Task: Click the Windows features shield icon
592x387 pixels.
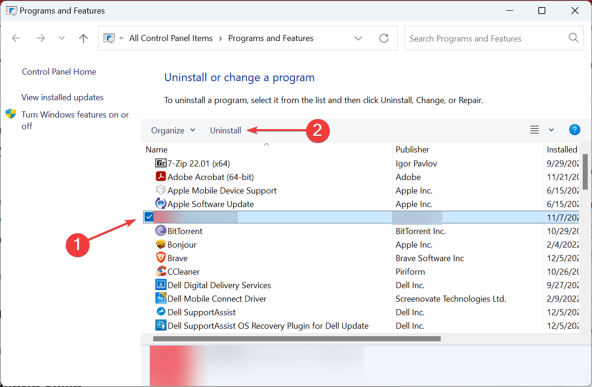Action: click(x=11, y=114)
